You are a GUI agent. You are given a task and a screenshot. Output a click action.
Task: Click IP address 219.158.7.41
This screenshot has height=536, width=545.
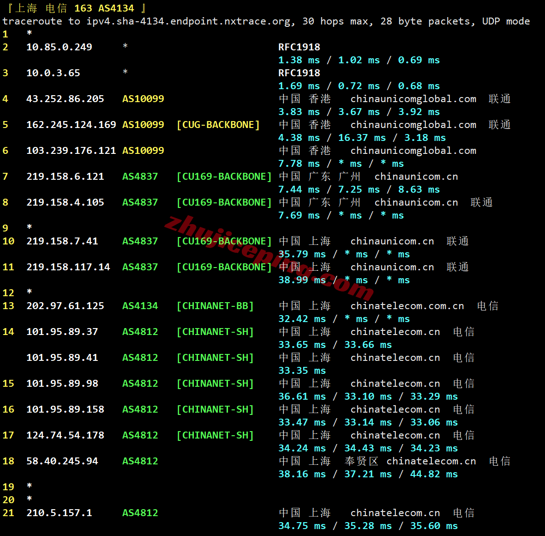62,241
